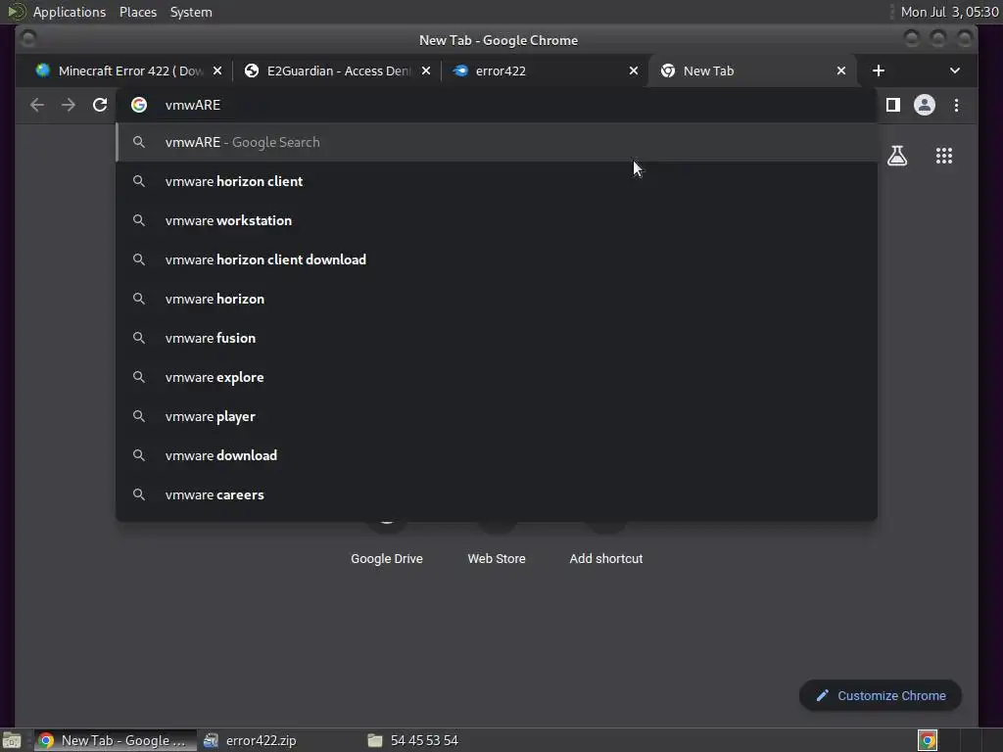Open the Google Drive shortcut
The image size is (1003, 752).
coord(386,558)
